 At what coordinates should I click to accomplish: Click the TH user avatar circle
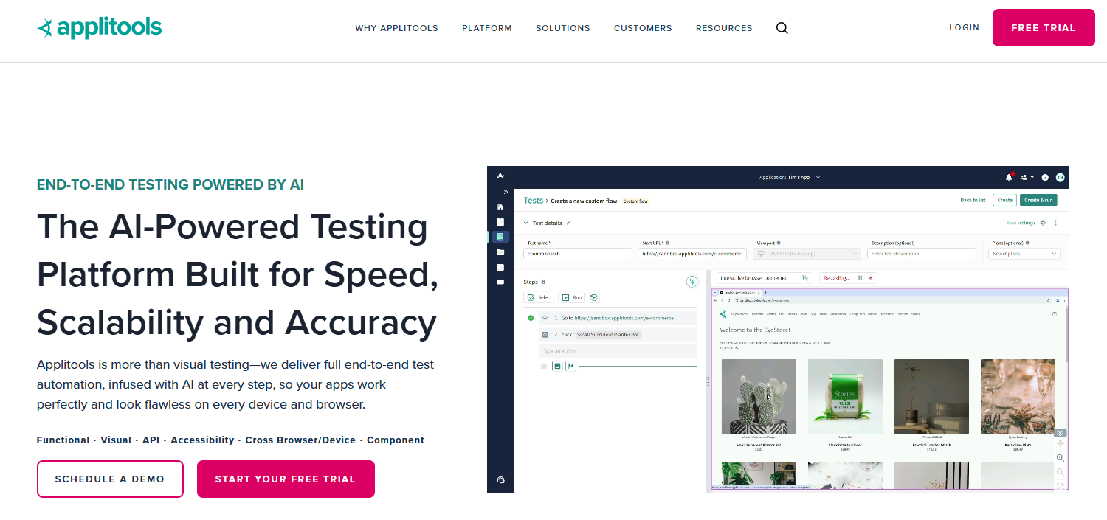click(x=1061, y=178)
